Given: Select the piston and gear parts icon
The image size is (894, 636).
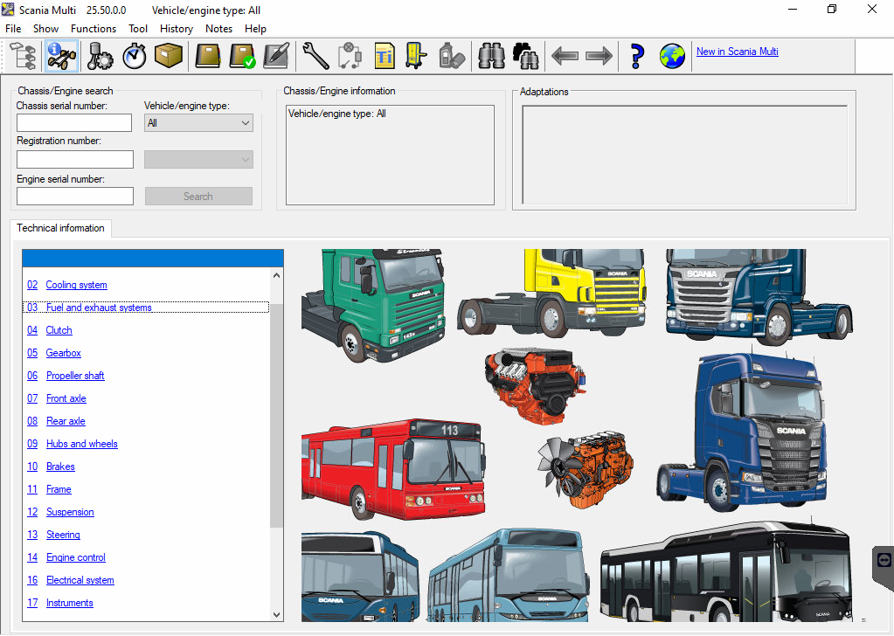Looking at the screenshot, I should (x=100, y=56).
